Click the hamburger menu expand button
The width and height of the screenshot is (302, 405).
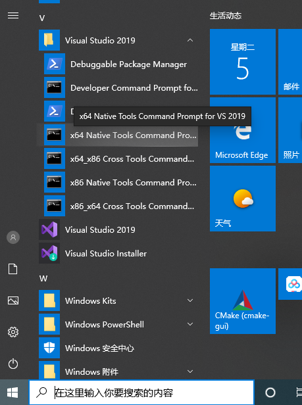point(13,16)
